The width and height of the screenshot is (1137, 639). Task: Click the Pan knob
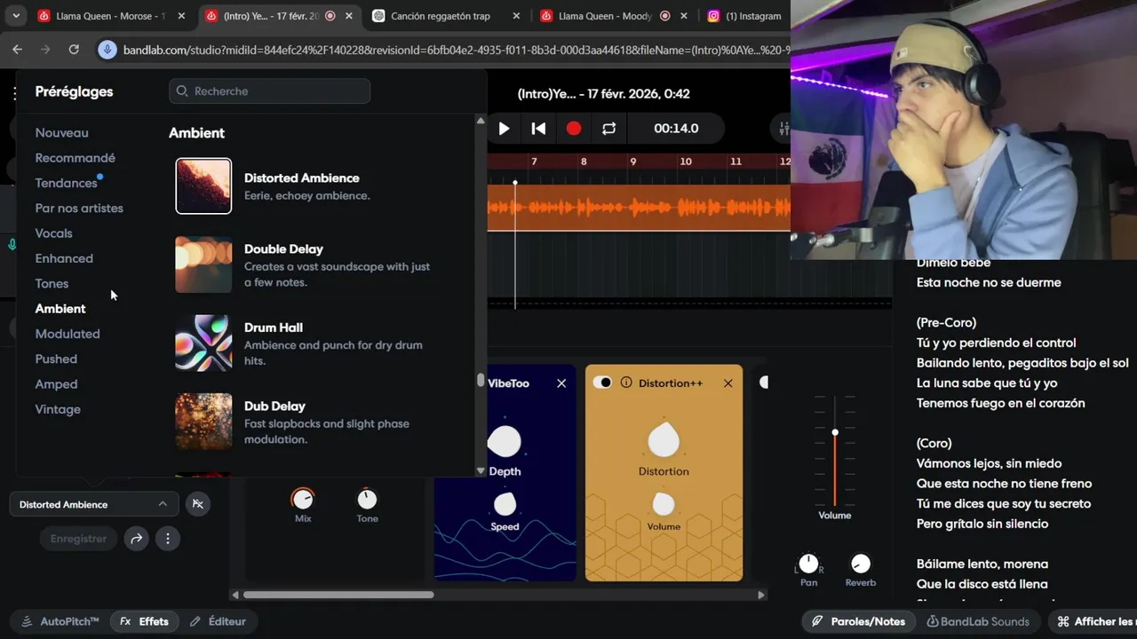(x=808, y=564)
